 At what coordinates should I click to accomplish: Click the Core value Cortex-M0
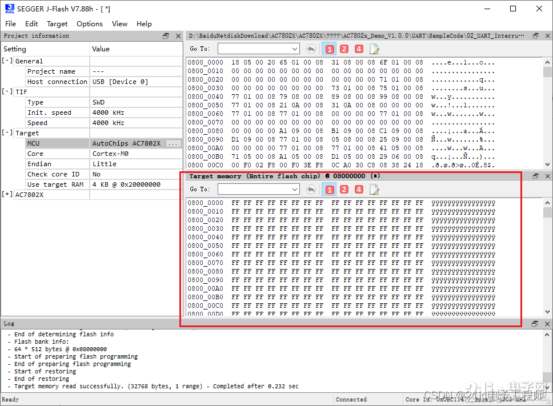click(110, 154)
